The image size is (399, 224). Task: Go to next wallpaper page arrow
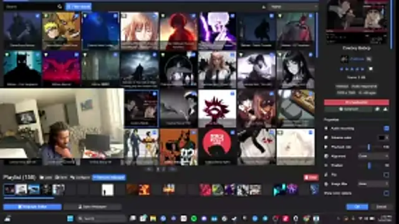[173, 169]
